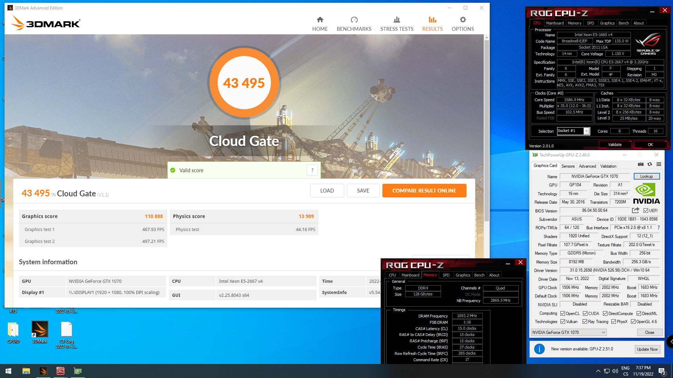The image size is (673, 378).
Task: Open the STRESS TESTS chart icon
Action: point(396,20)
